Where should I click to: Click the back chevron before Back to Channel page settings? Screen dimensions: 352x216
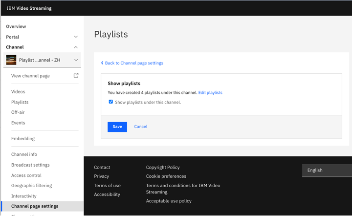102,63
